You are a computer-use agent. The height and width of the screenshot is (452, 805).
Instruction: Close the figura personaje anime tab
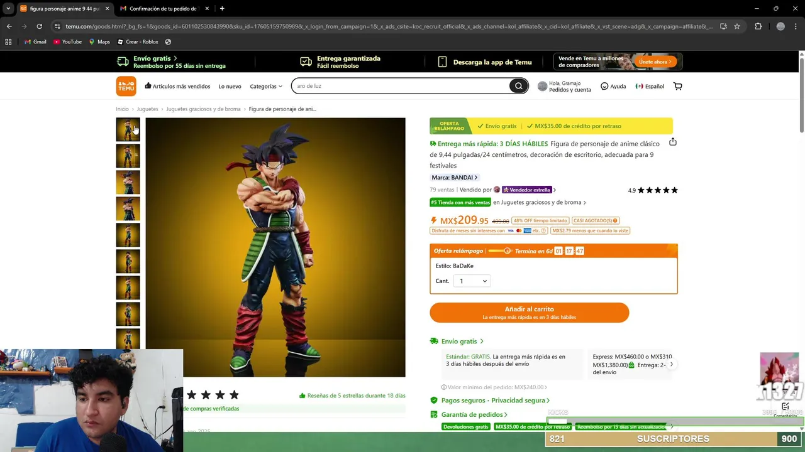107,9
